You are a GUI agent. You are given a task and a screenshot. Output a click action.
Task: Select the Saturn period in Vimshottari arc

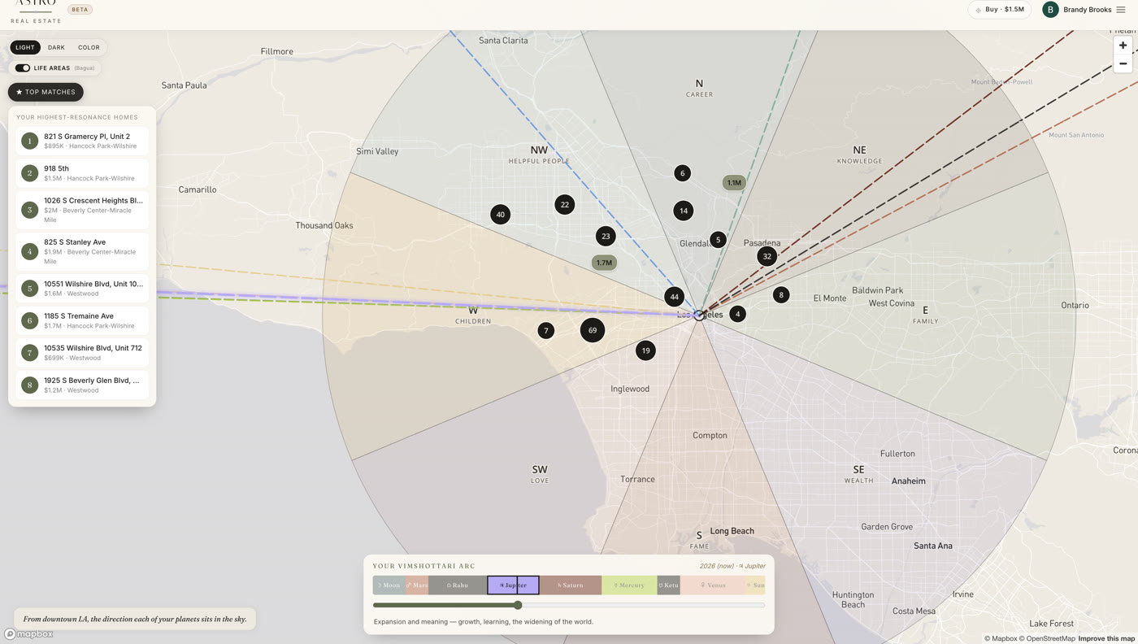click(571, 585)
